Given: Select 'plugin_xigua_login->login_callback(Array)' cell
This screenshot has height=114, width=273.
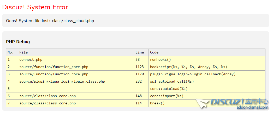Looking at the screenshot, I should click(207, 74).
